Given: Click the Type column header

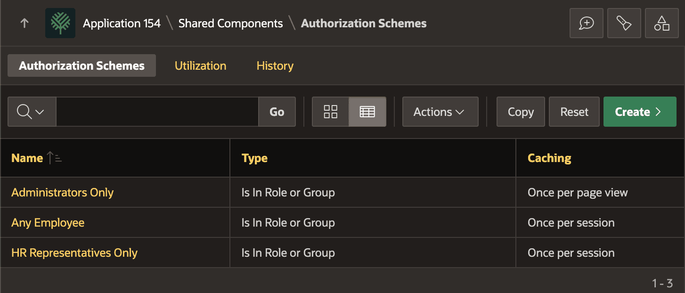Looking at the screenshot, I should coord(254,158).
